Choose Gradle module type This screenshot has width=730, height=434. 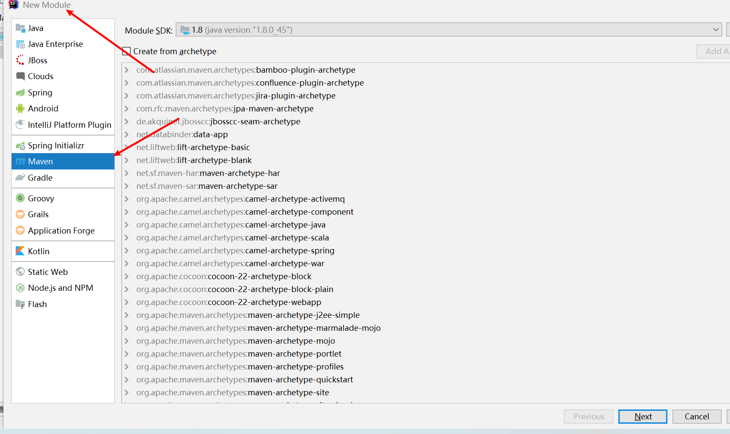click(x=63, y=178)
